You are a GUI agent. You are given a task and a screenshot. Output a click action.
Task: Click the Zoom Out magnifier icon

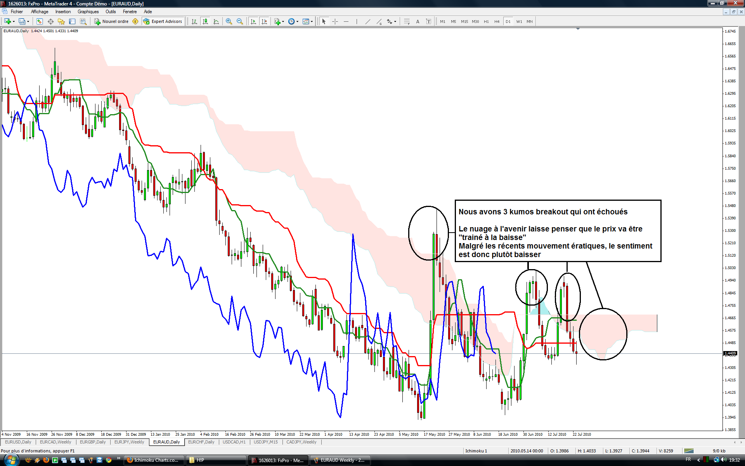pos(240,21)
